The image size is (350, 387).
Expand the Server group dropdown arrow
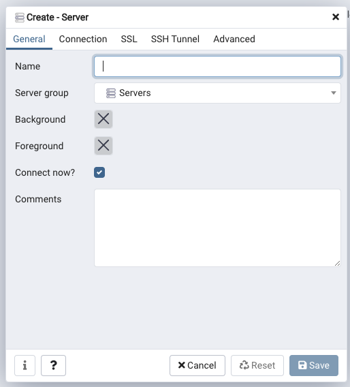coord(334,93)
